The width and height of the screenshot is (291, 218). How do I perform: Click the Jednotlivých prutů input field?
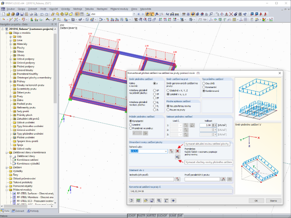point(152,179)
